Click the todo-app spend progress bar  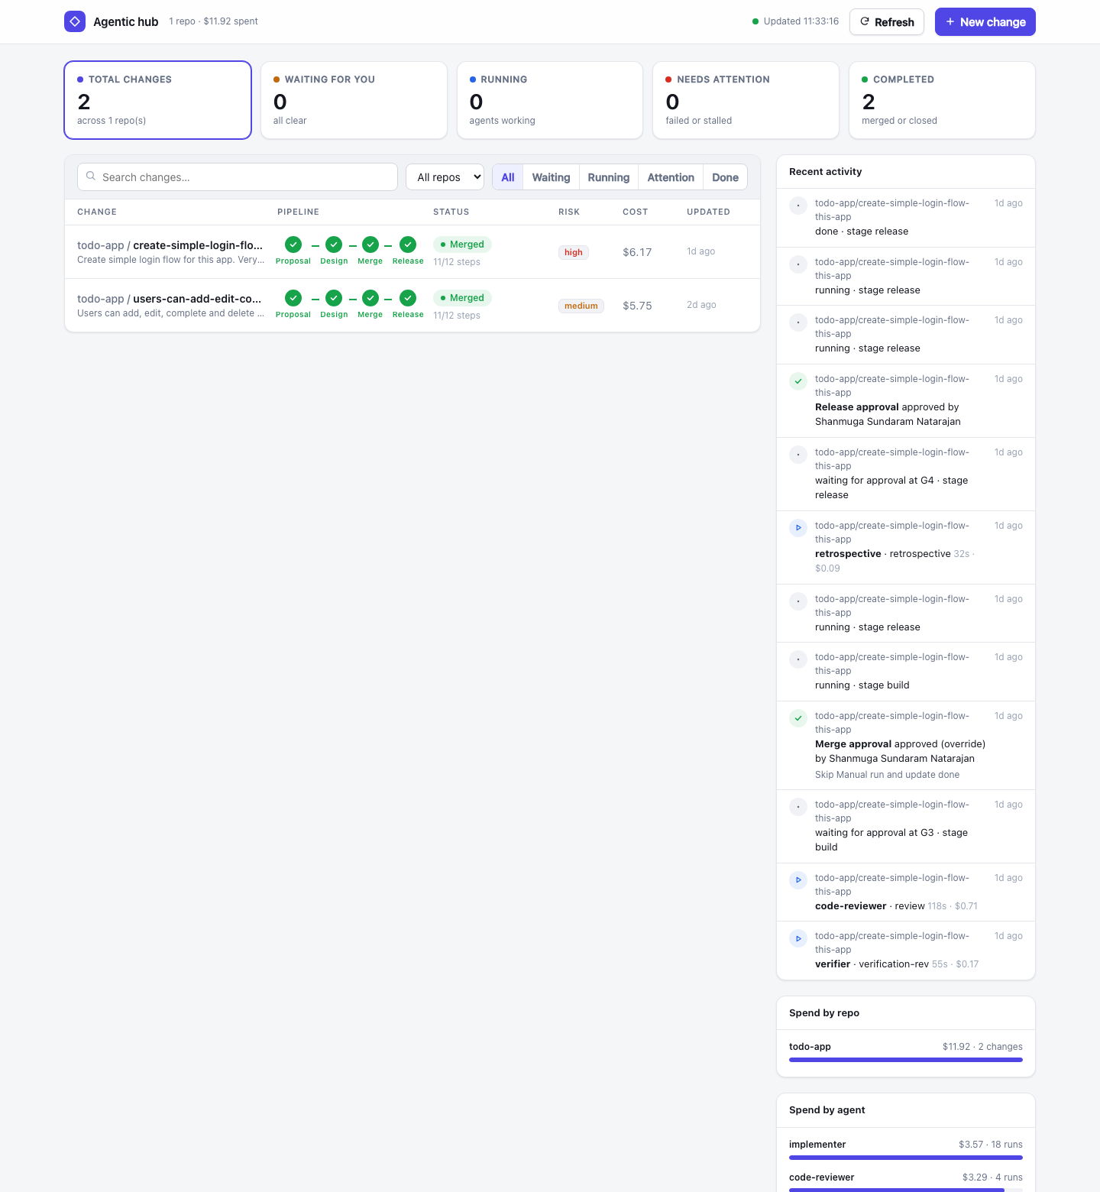coord(906,1060)
